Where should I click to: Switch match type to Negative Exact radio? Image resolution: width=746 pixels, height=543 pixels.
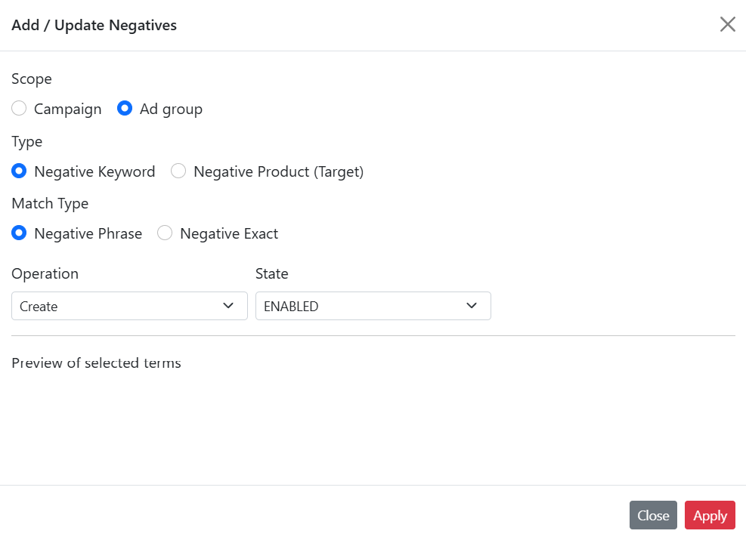165,233
